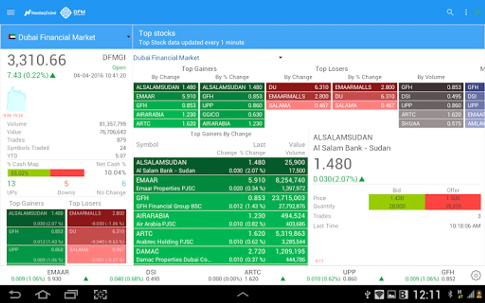Select By Change header under top-right Top Losers

tap(298, 77)
